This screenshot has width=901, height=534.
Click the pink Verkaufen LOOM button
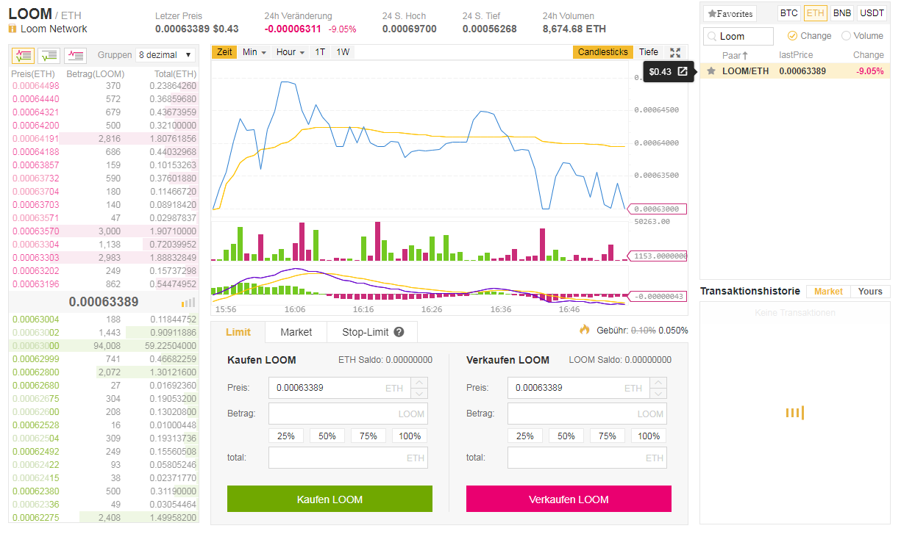[x=569, y=499]
